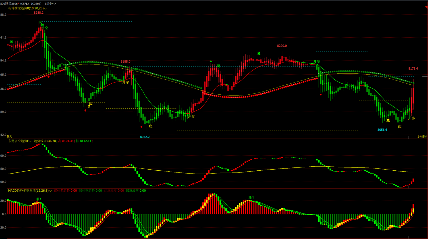Click the rightmost 开多 signal label
428x239 pixels.
tap(411, 118)
